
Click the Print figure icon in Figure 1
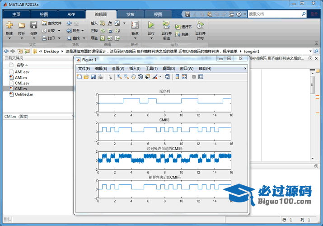point(100,77)
